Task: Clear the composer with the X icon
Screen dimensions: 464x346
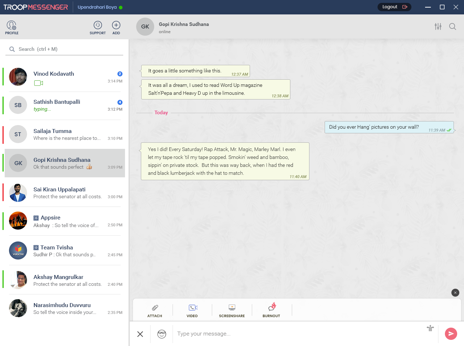Action: coord(140,334)
